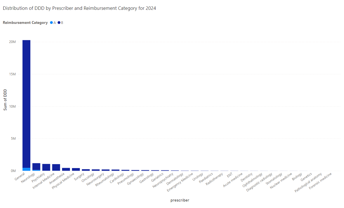Click the Internal Medicine bar

point(56,167)
